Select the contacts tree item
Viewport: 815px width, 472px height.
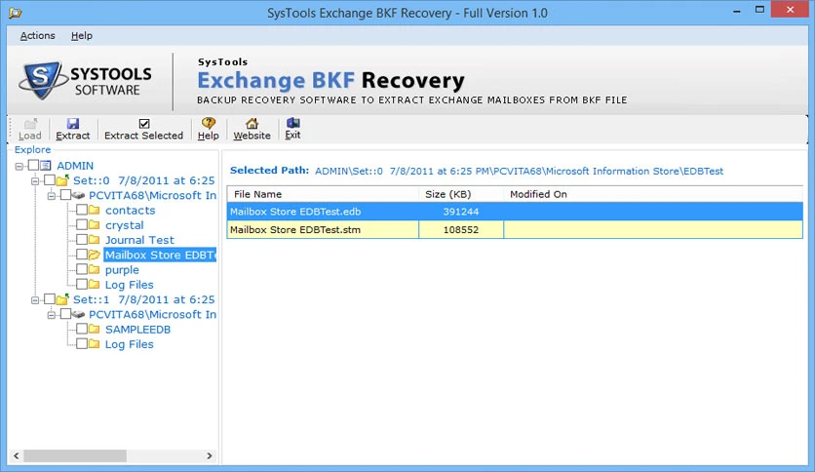point(131,211)
